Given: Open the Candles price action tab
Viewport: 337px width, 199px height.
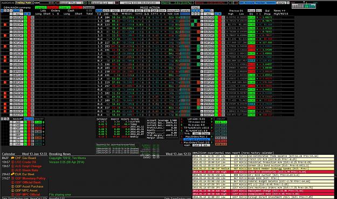Looking at the screenshot, I should [x=185, y=11].
